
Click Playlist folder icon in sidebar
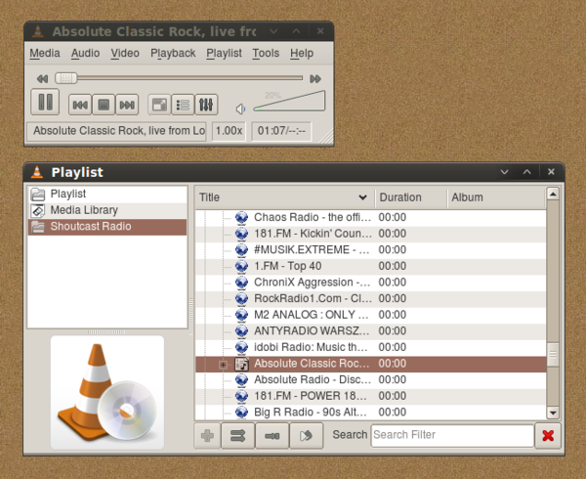(38, 195)
